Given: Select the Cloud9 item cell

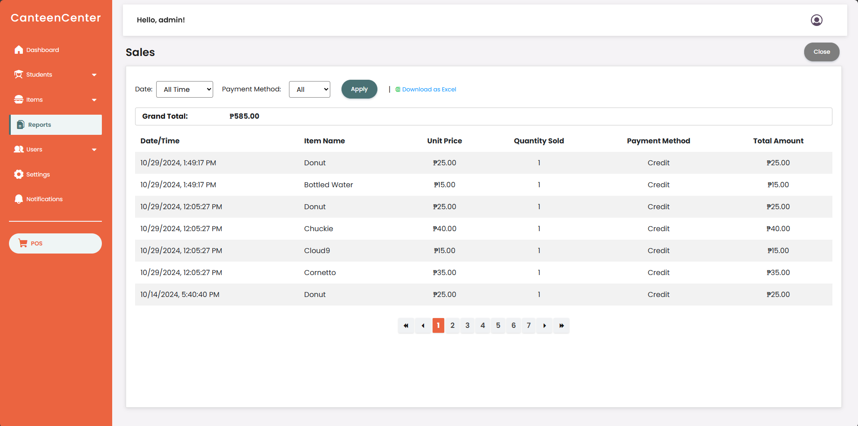Looking at the screenshot, I should click(x=317, y=250).
